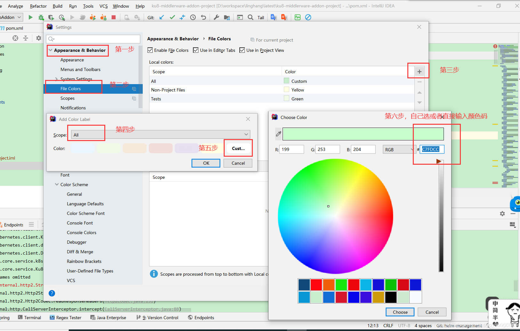Select Non-Project Files color row
Screen dimensions: 520x331
(x=282, y=90)
